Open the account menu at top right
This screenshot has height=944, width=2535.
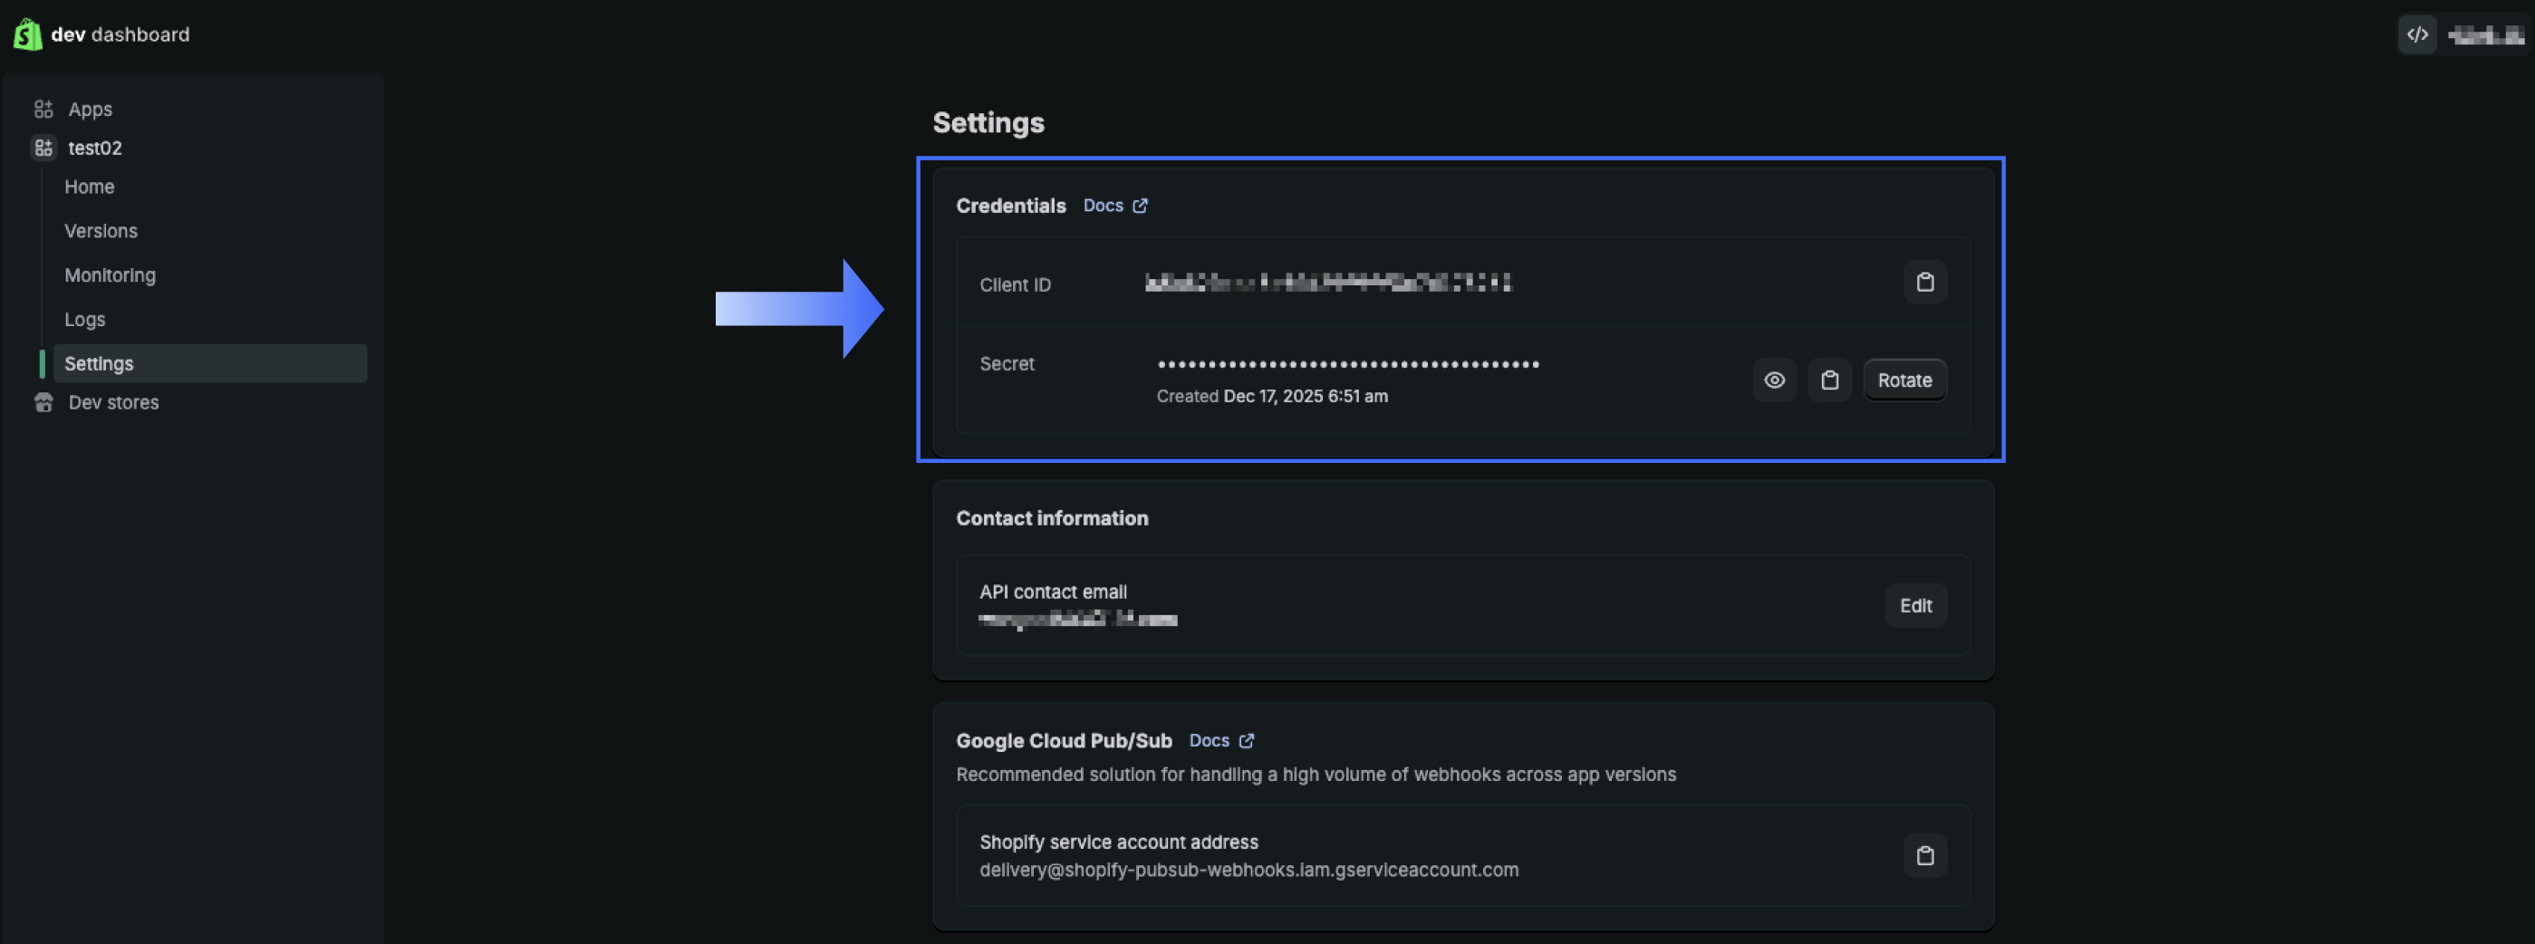2485,35
